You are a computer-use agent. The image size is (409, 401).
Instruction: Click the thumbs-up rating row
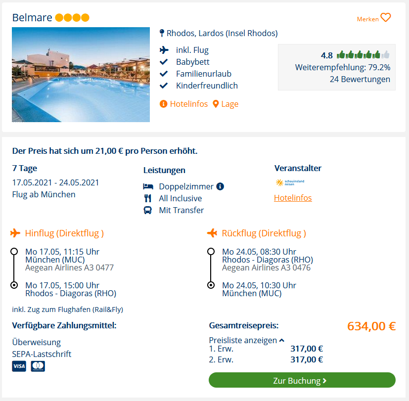click(x=363, y=55)
